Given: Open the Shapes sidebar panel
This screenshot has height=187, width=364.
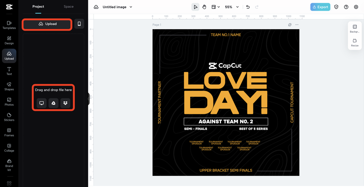Looking at the screenshot, I should click(9, 86).
